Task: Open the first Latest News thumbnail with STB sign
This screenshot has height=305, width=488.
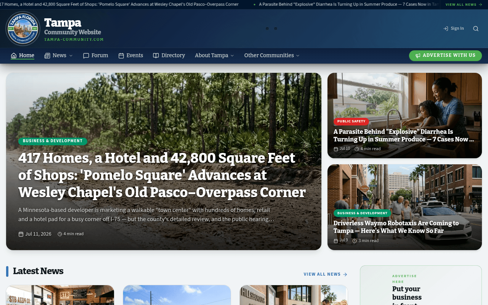Action: 60,295
